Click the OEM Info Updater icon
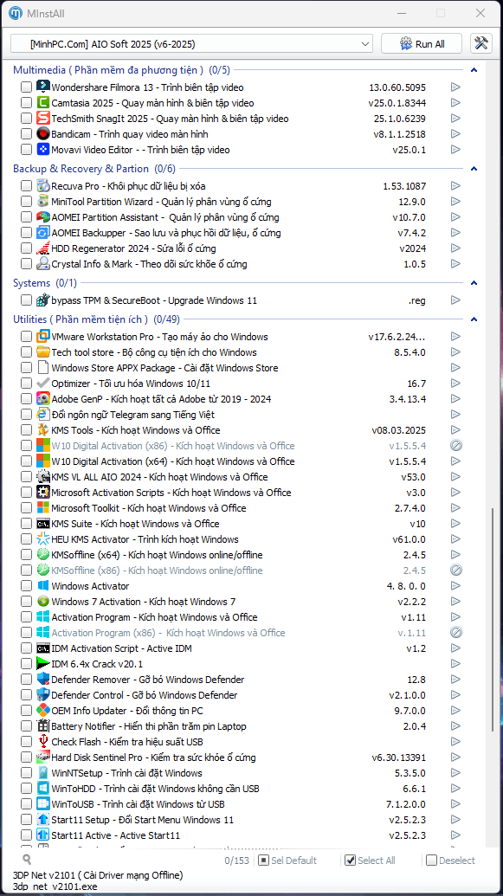Viewport: 503px width, 896px height. point(43,710)
